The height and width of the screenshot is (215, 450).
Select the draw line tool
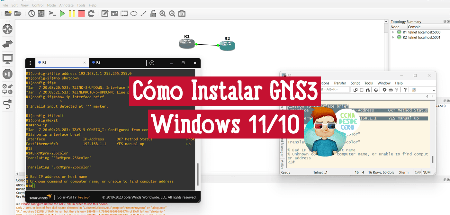pyautogui.click(x=143, y=13)
